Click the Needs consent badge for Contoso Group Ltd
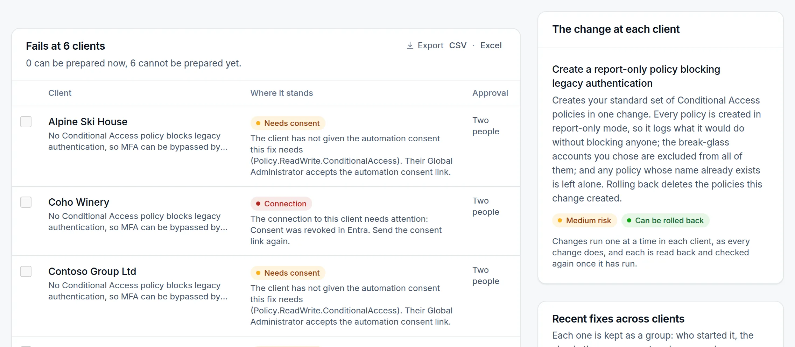The height and width of the screenshot is (347, 795). 288,273
